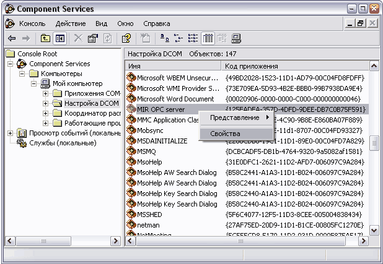383x264 pixels.
Task: Click list pane scroll-up arrow
Action: coord(374,66)
